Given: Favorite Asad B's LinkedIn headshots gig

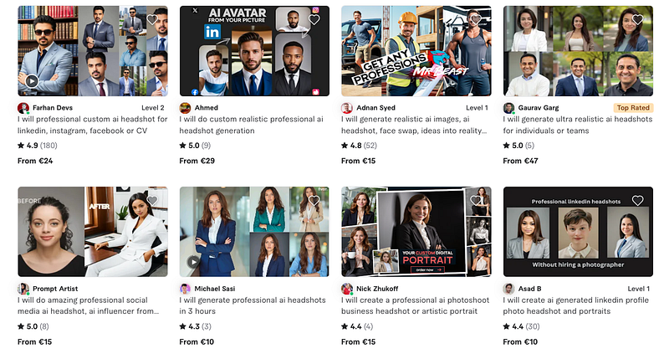Looking at the screenshot, I should tap(637, 201).
